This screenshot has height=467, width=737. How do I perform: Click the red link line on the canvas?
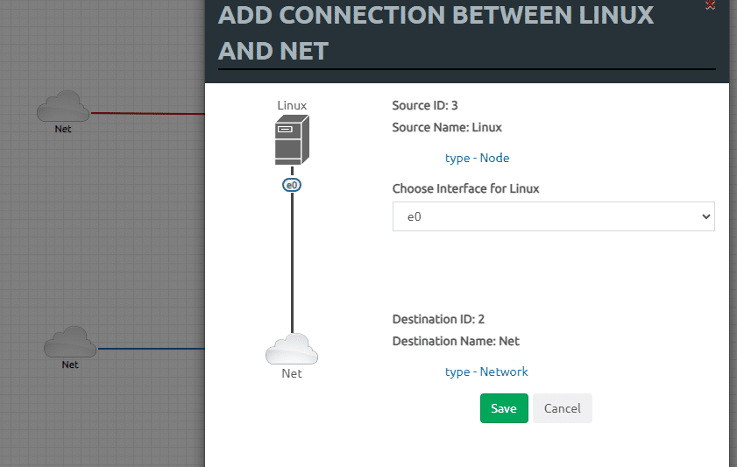point(147,113)
